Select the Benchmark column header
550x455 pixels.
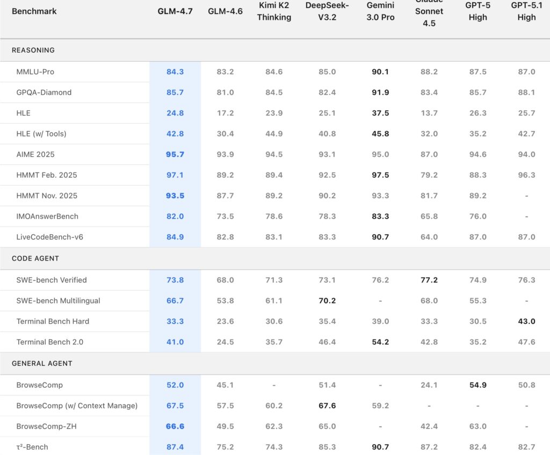point(34,11)
